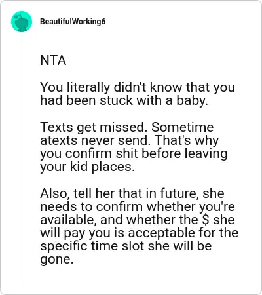Click the line 'Also, tell her that in future, she'
The width and height of the screenshot is (262, 295).
[132, 193]
